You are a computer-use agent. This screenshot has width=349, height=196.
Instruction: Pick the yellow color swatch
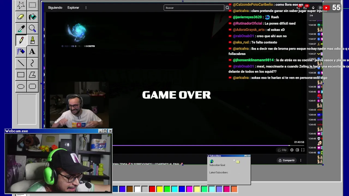(x=160, y=189)
